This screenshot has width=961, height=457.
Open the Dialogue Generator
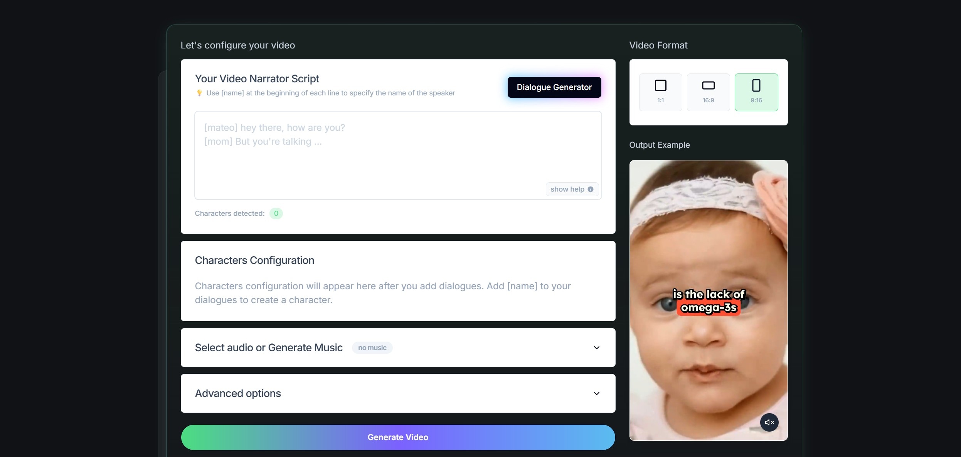(554, 87)
